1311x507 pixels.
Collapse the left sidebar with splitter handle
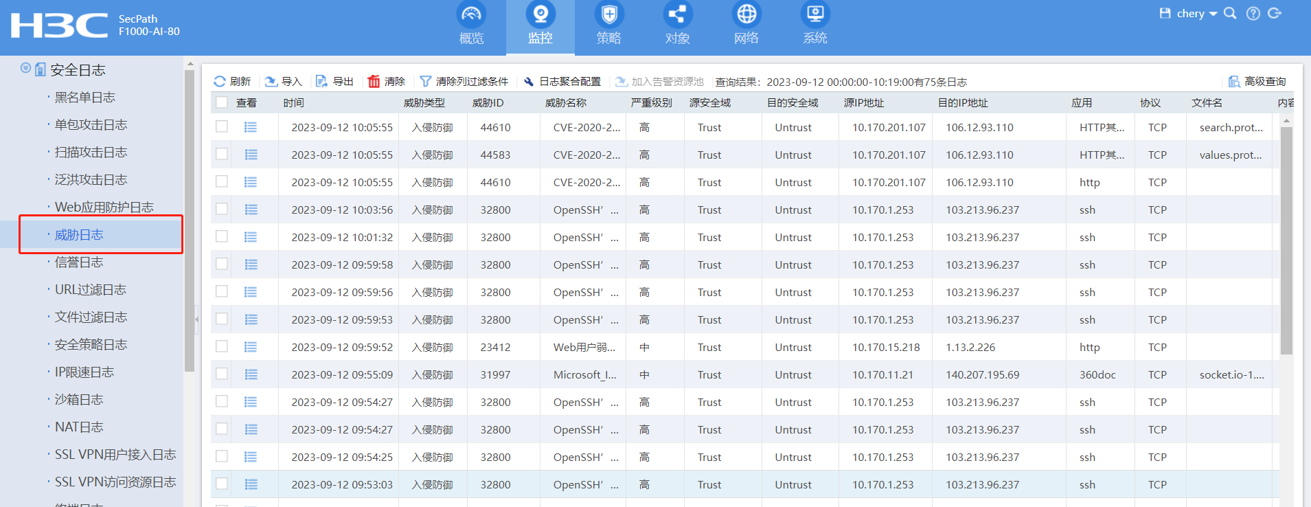pos(196,319)
